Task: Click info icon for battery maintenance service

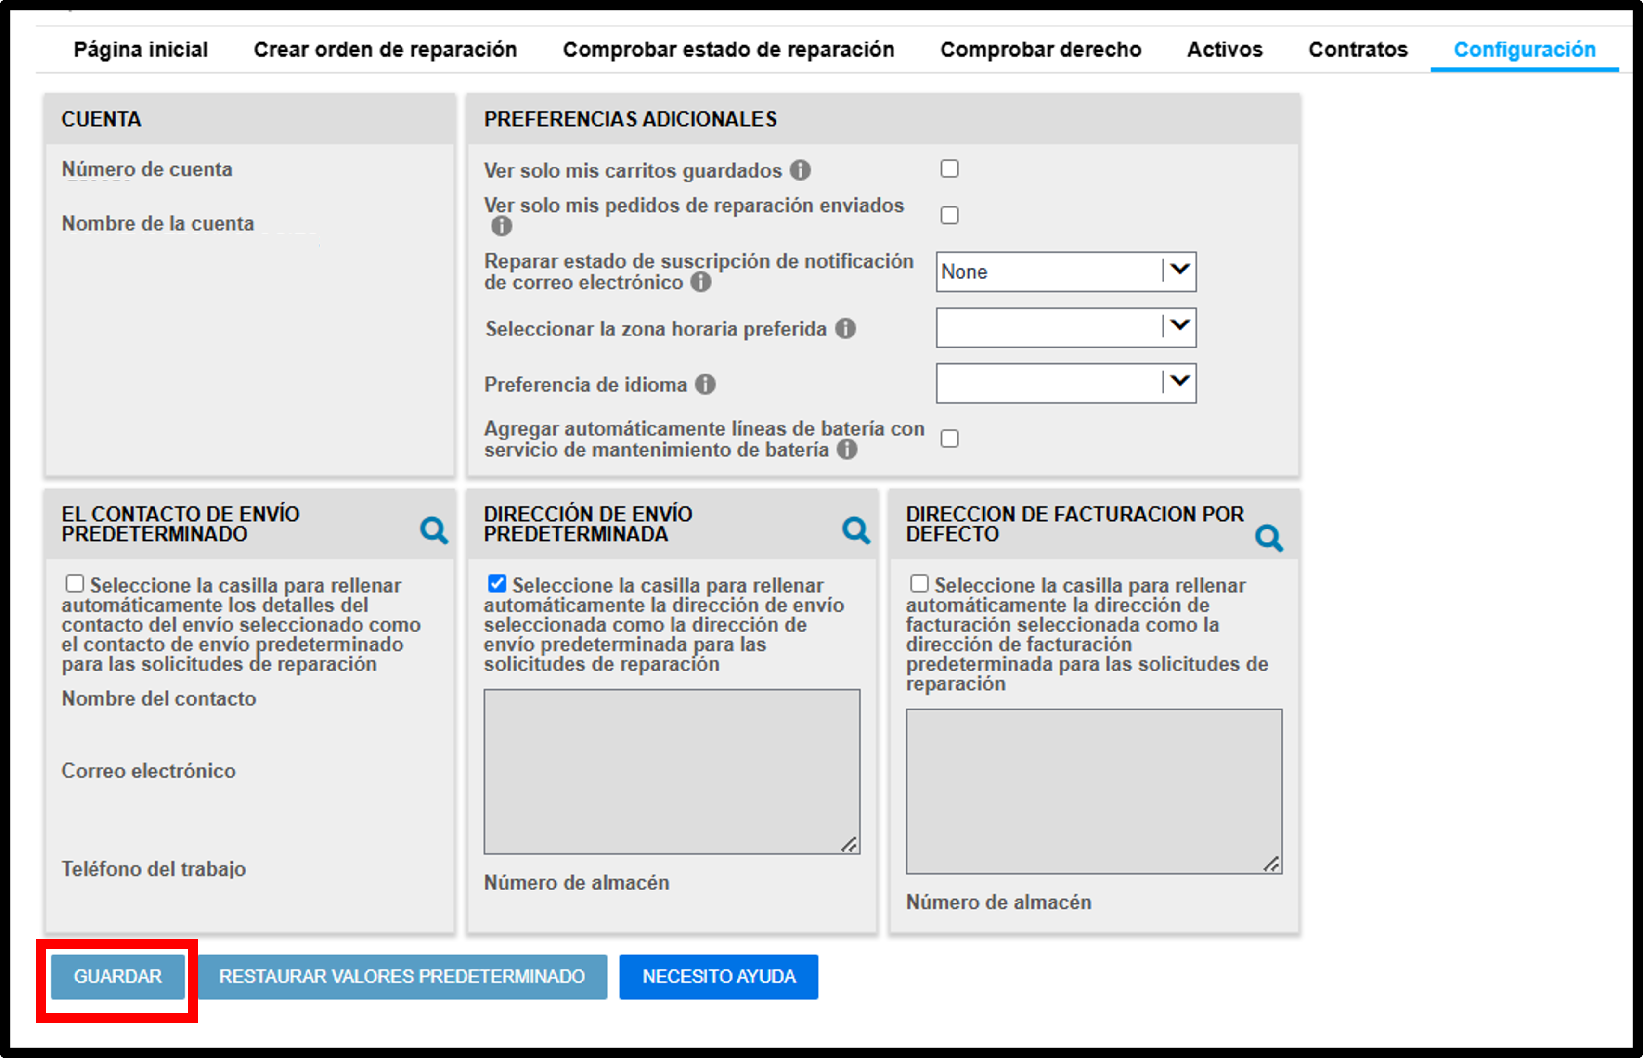Action: point(847,449)
